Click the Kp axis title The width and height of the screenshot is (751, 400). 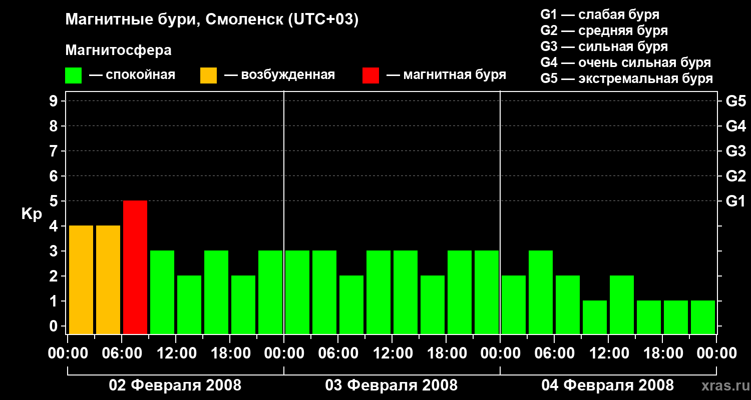(x=32, y=214)
